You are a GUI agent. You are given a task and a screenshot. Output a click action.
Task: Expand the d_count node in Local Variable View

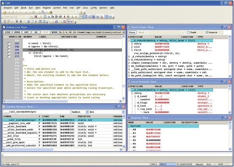135,96
